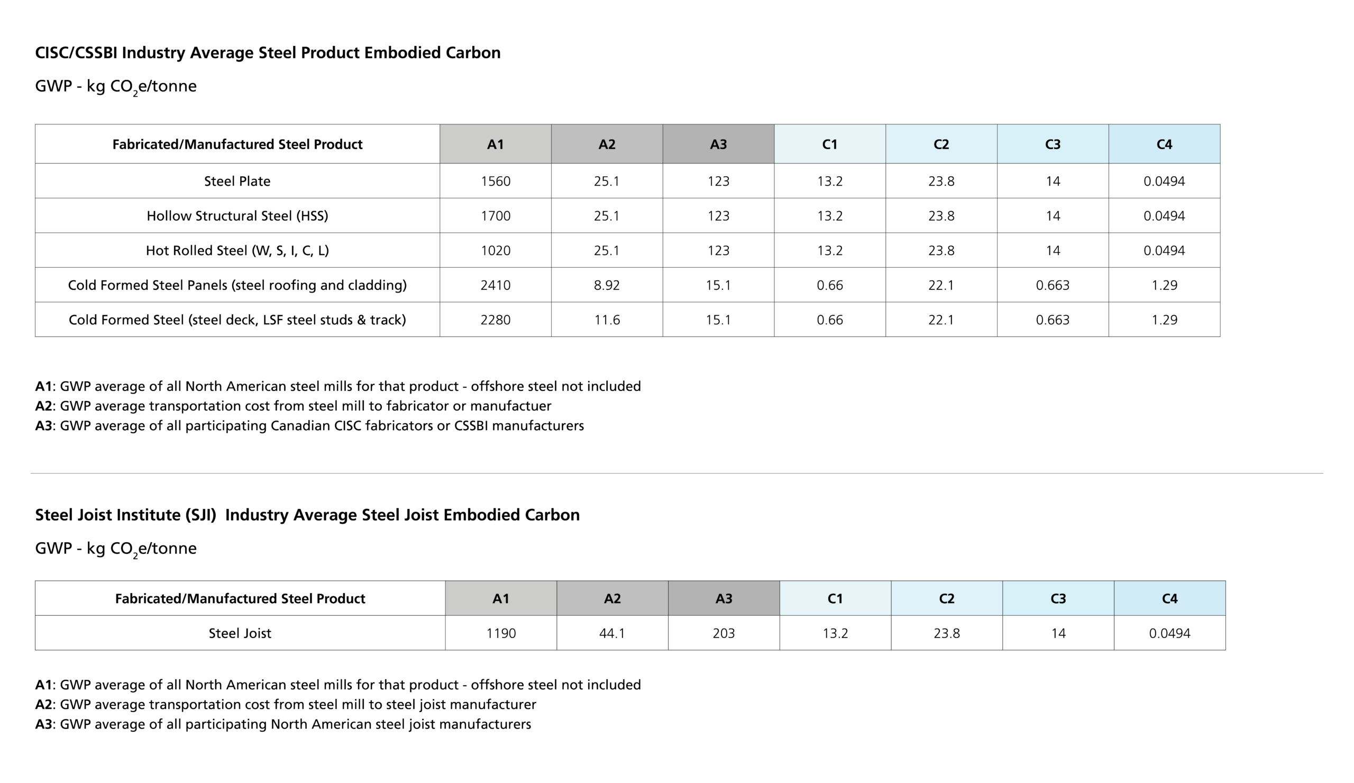Image resolution: width=1354 pixels, height=783 pixels.
Task: Select the Steel Joist row label
Action: [240, 633]
